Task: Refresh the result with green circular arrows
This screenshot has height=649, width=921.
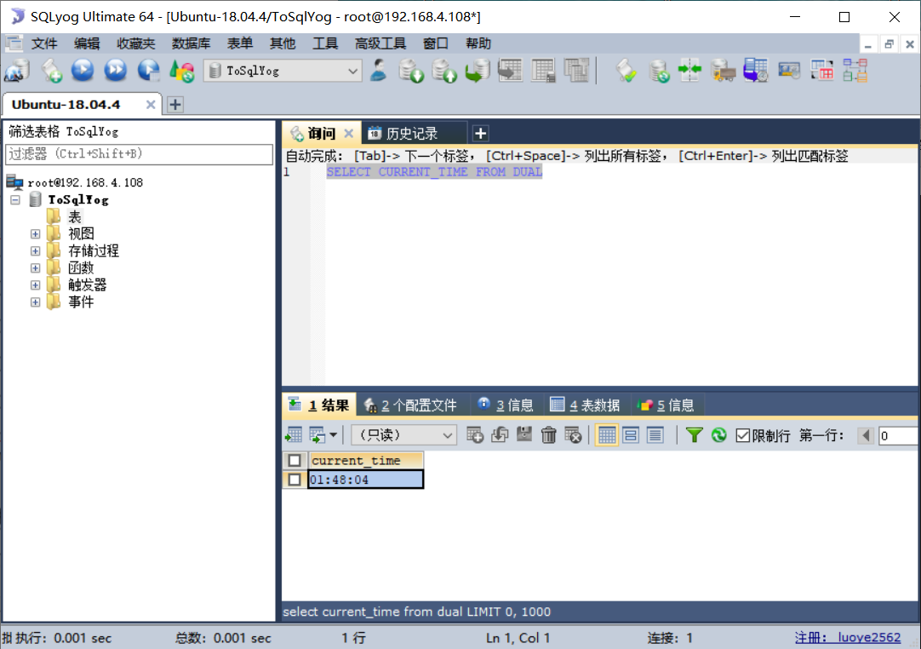Action: pos(719,435)
